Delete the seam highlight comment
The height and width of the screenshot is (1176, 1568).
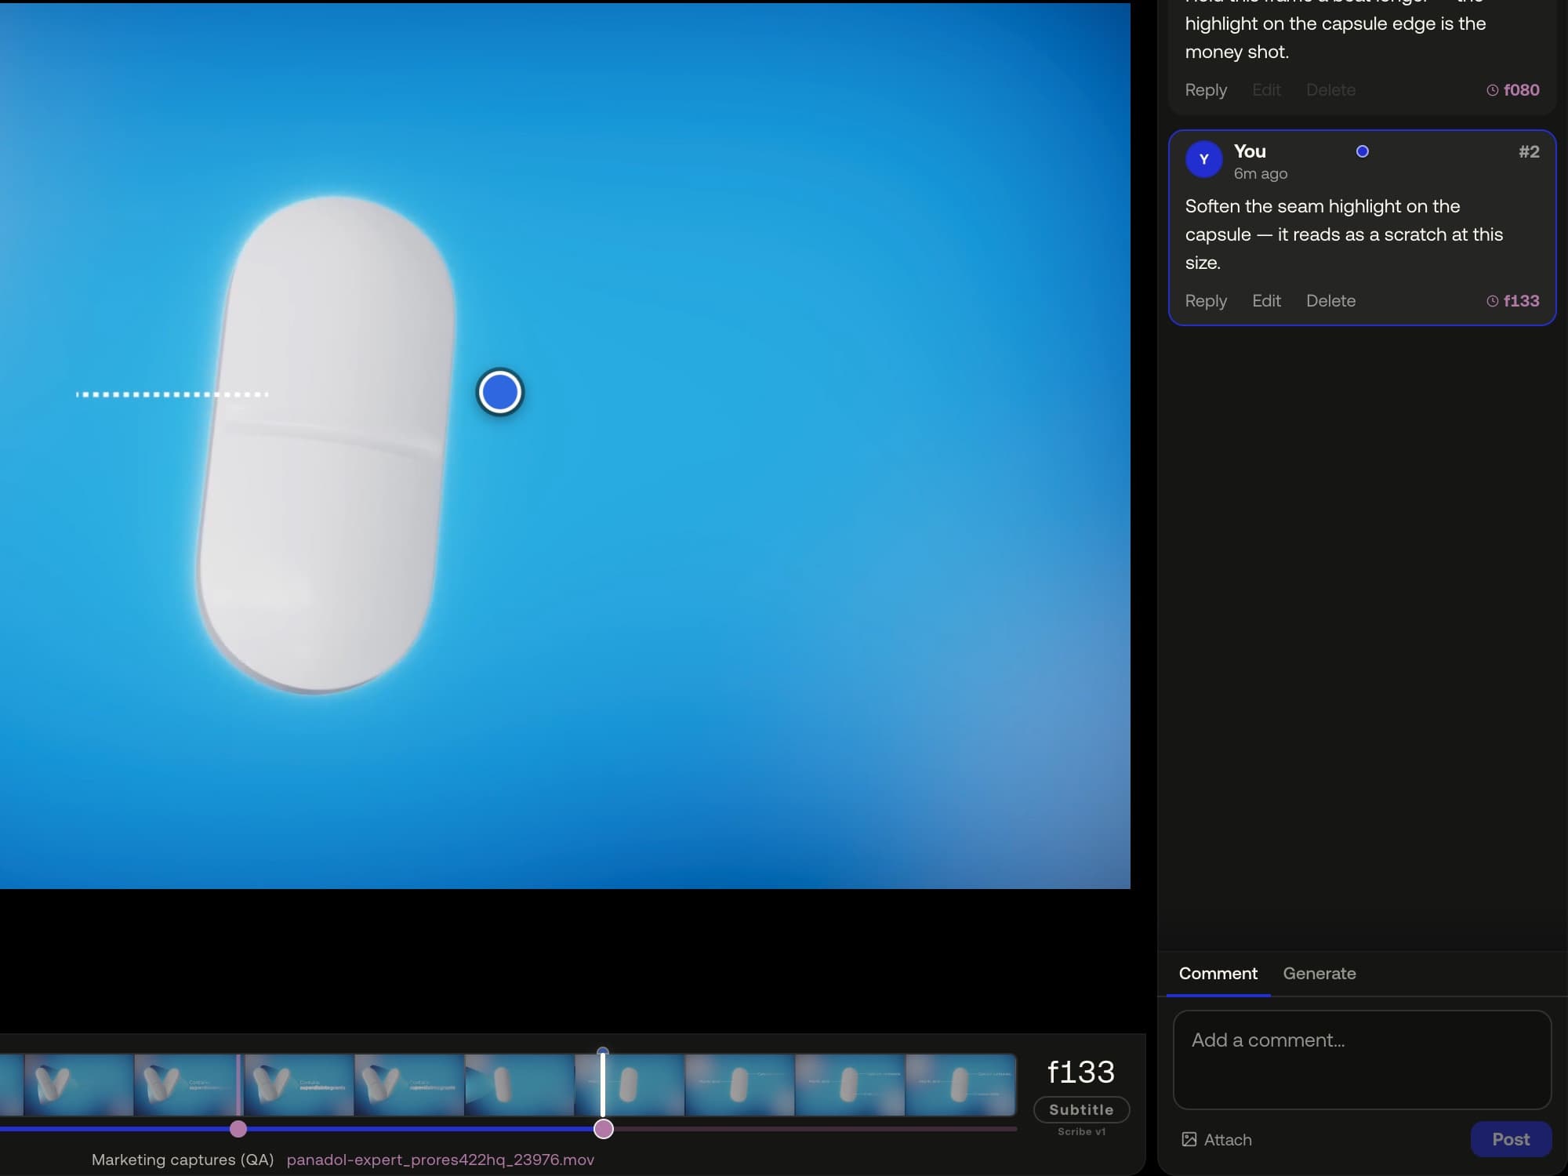(x=1330, y=301)
